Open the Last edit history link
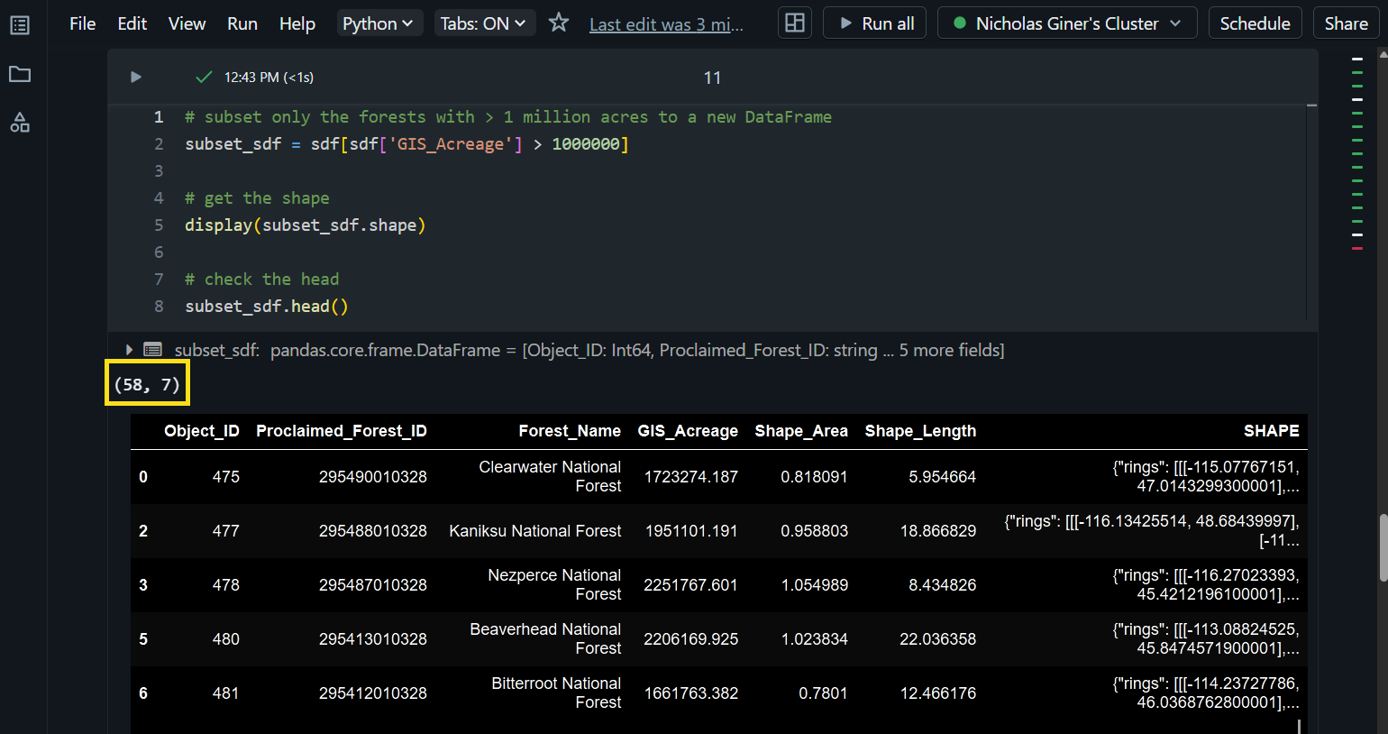This screenshot has height=734, width=1388. click(666, 24)
